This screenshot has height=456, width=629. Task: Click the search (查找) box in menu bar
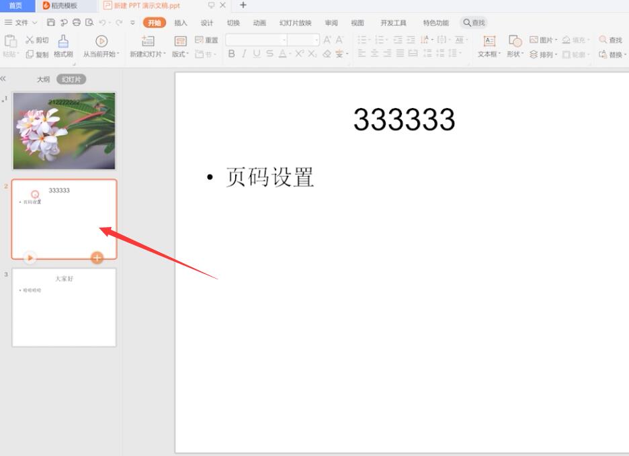[474, 23]
